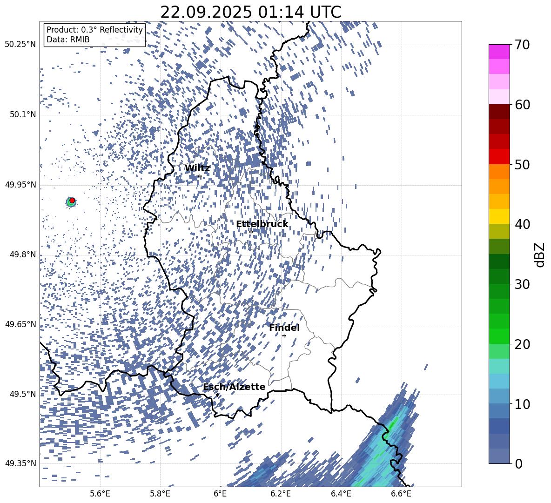The width and height of the screenshot is (551, 503).
Task: Click the 50.1°N latitude label
Action: pyautogui.click(x=23, y=114)
